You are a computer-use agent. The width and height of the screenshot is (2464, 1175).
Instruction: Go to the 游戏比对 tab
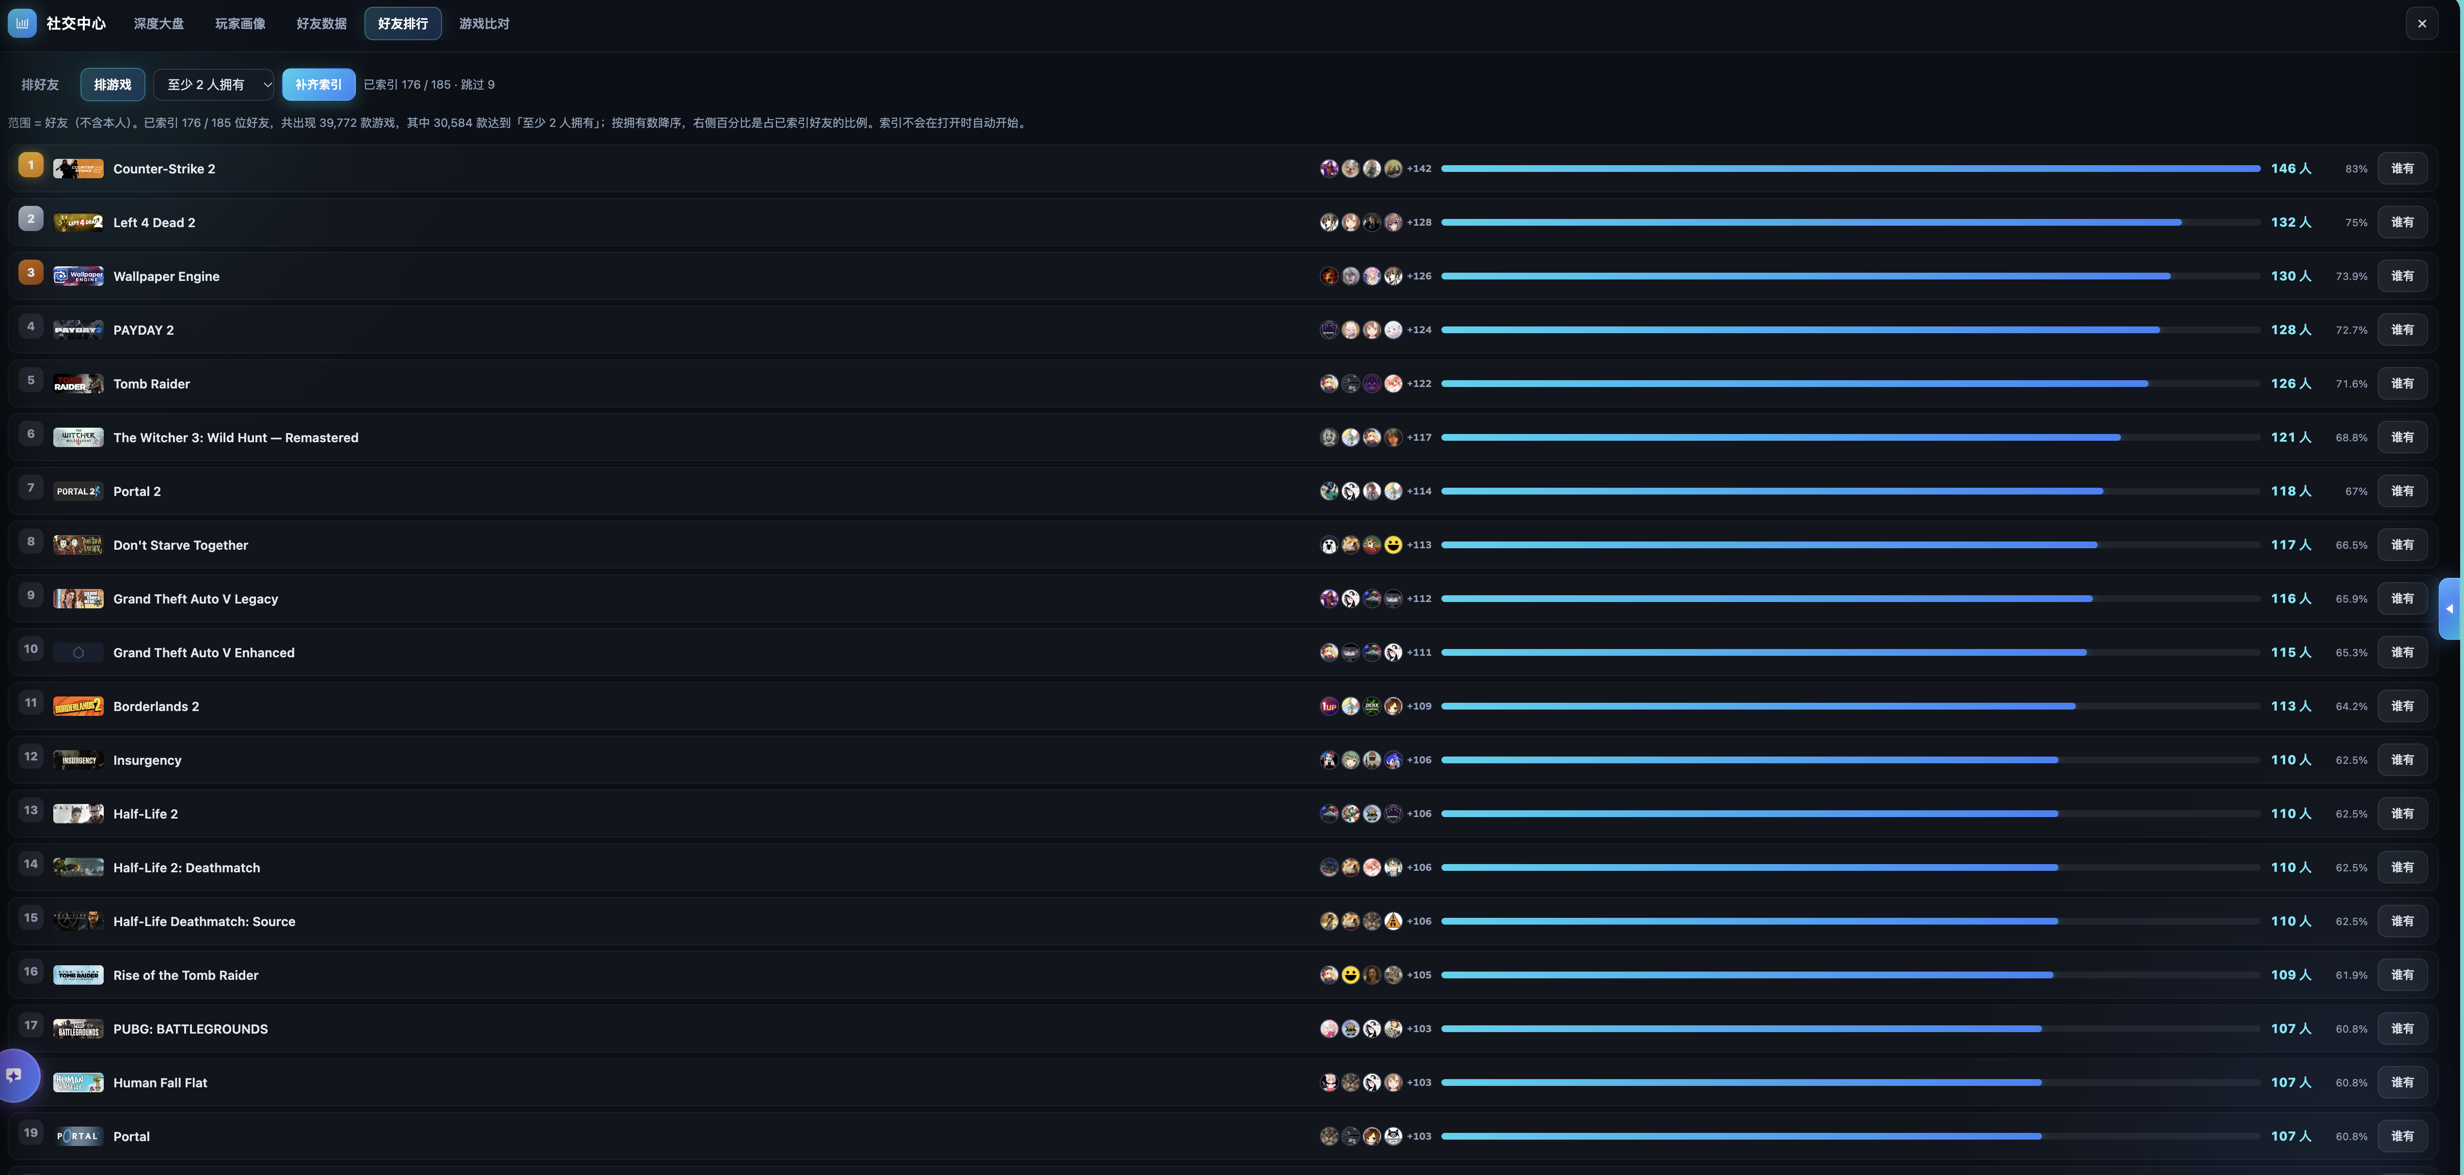[484, 23]
